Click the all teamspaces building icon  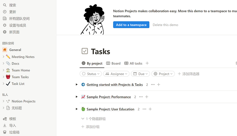(x=5, y=19)
